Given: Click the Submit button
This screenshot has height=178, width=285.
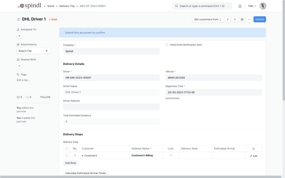Looking at the screenshot, I should point(259,19).
